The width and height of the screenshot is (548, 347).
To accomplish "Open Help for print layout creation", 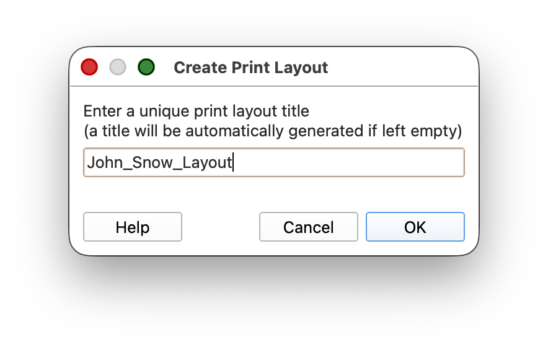I will [x=132, y=227].
